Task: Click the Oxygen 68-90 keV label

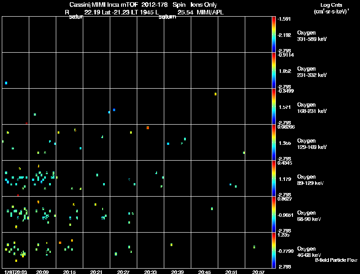Action: pos(309,216)
